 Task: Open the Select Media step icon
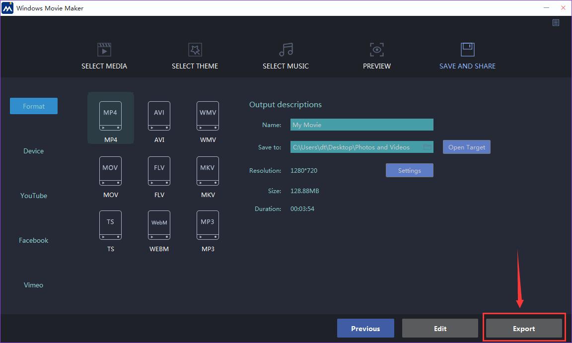[104, 50]
